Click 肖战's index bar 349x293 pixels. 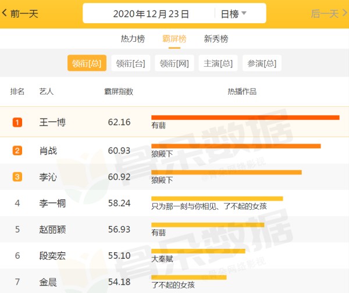(236, 146)
